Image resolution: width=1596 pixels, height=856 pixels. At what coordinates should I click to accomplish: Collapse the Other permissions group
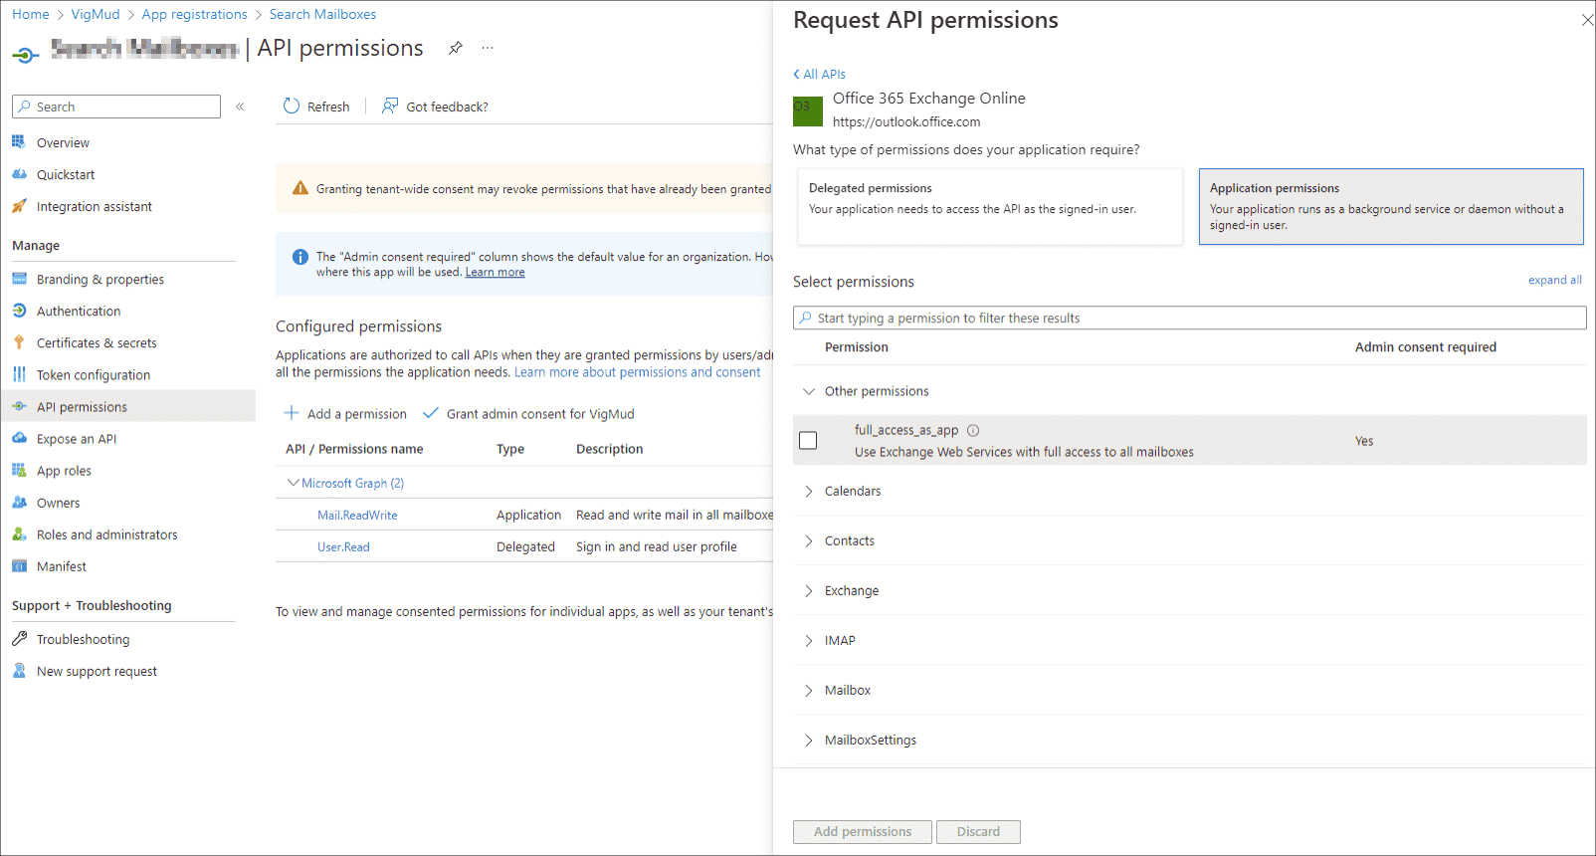(809, 392)
